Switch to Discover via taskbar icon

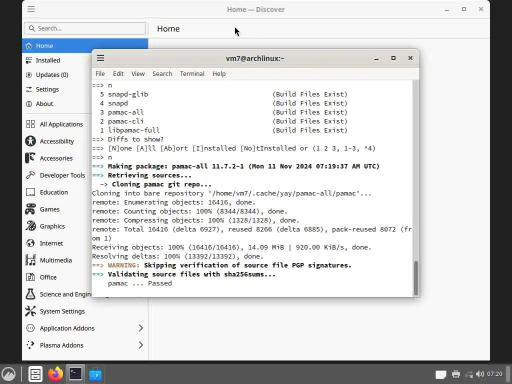95,374
